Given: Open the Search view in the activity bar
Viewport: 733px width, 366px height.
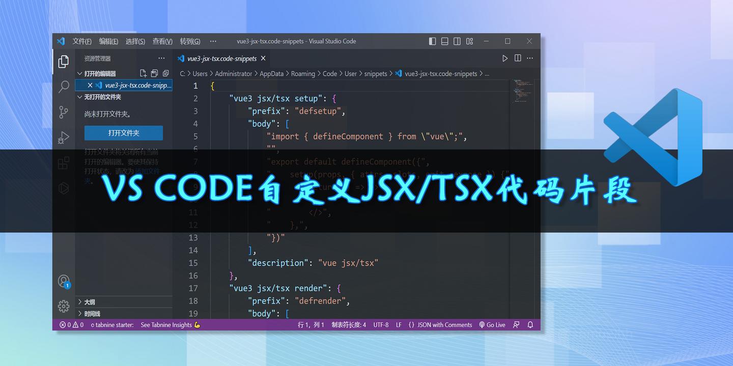Looking at the screenshot, I should click(63, 87).
